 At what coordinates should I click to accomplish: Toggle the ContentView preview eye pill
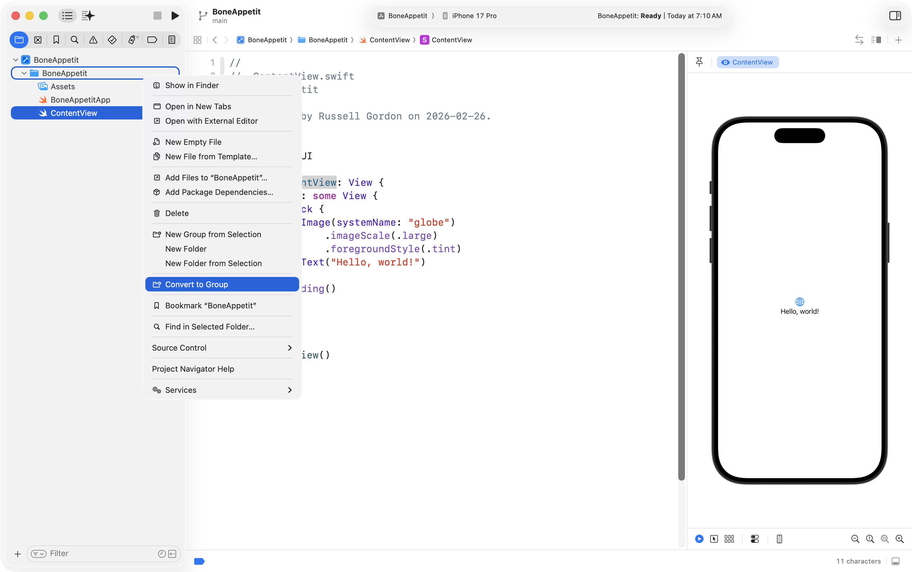[x=748, y=62]
